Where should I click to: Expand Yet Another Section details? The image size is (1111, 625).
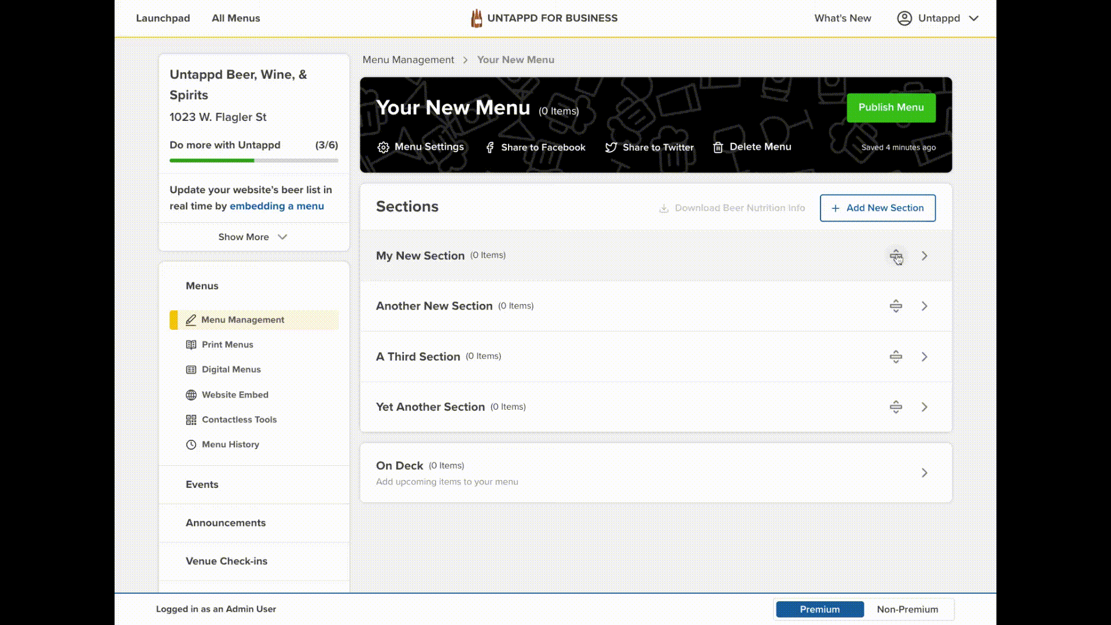(924, 407)
